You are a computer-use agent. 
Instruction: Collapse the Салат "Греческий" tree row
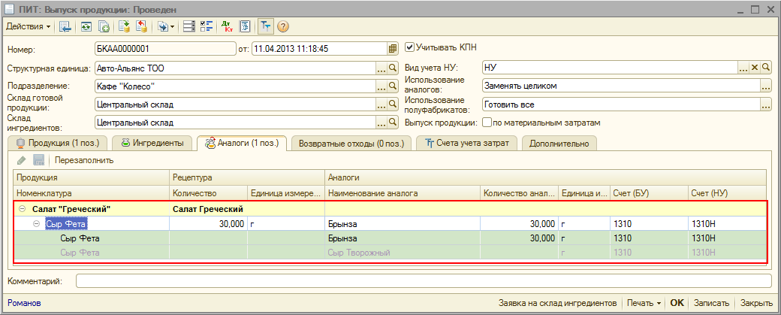coord(22,209)
